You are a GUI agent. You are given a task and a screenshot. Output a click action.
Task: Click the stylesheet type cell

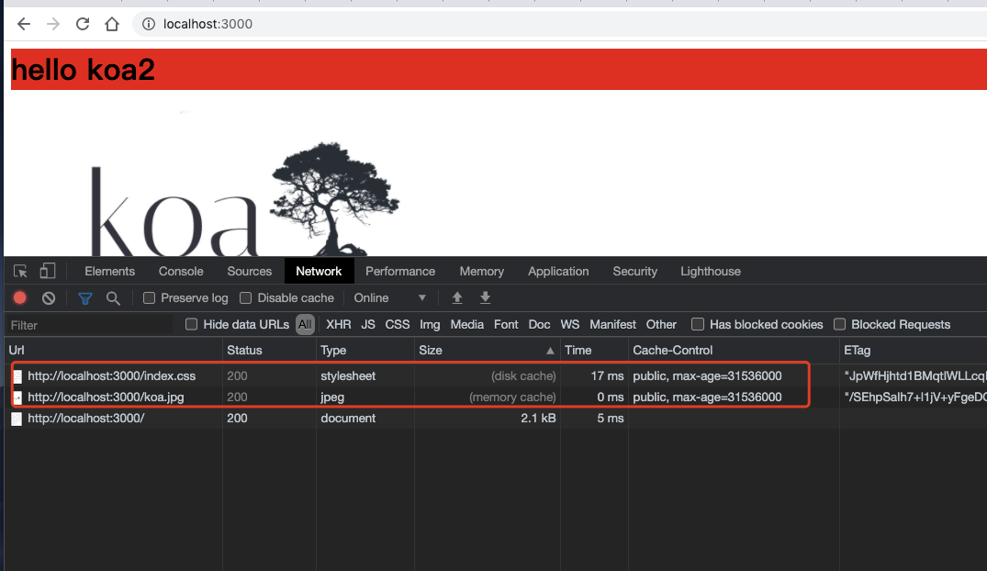click(348, 375)
